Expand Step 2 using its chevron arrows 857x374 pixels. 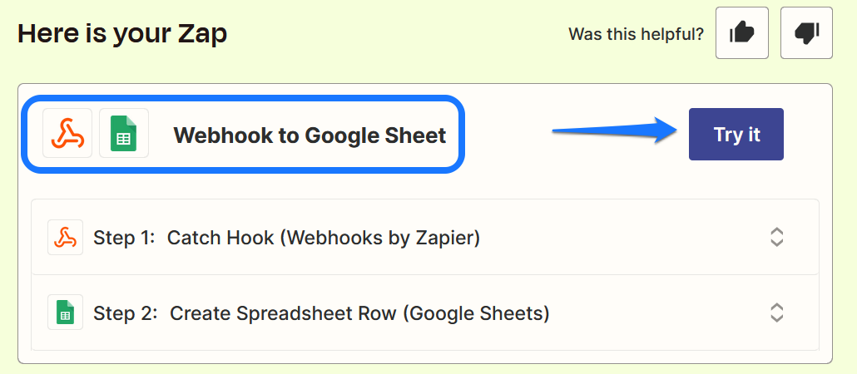(x=776, y=313)
